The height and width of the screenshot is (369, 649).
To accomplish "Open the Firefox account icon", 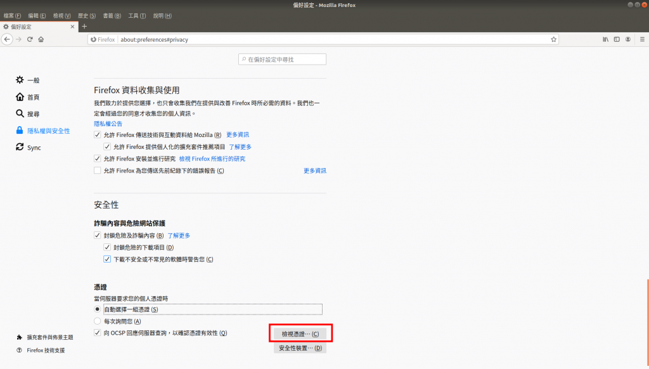I will (x=628, y=39).
